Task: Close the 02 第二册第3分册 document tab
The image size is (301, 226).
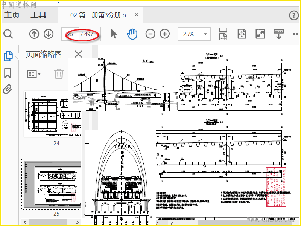Action: pyautogui.click(x=137, y=15)
